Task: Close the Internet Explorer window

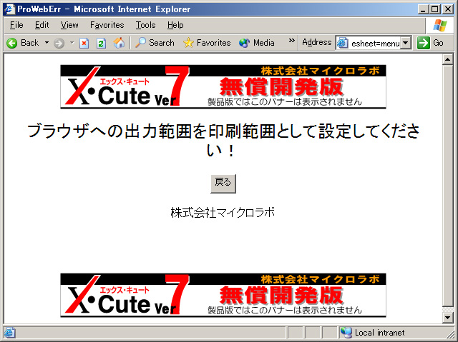Action: [447, 9]
